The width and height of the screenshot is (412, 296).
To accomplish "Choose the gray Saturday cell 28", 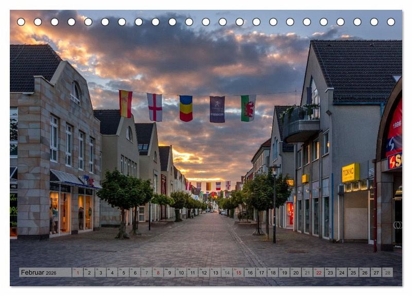I will (x=388, y=272).
